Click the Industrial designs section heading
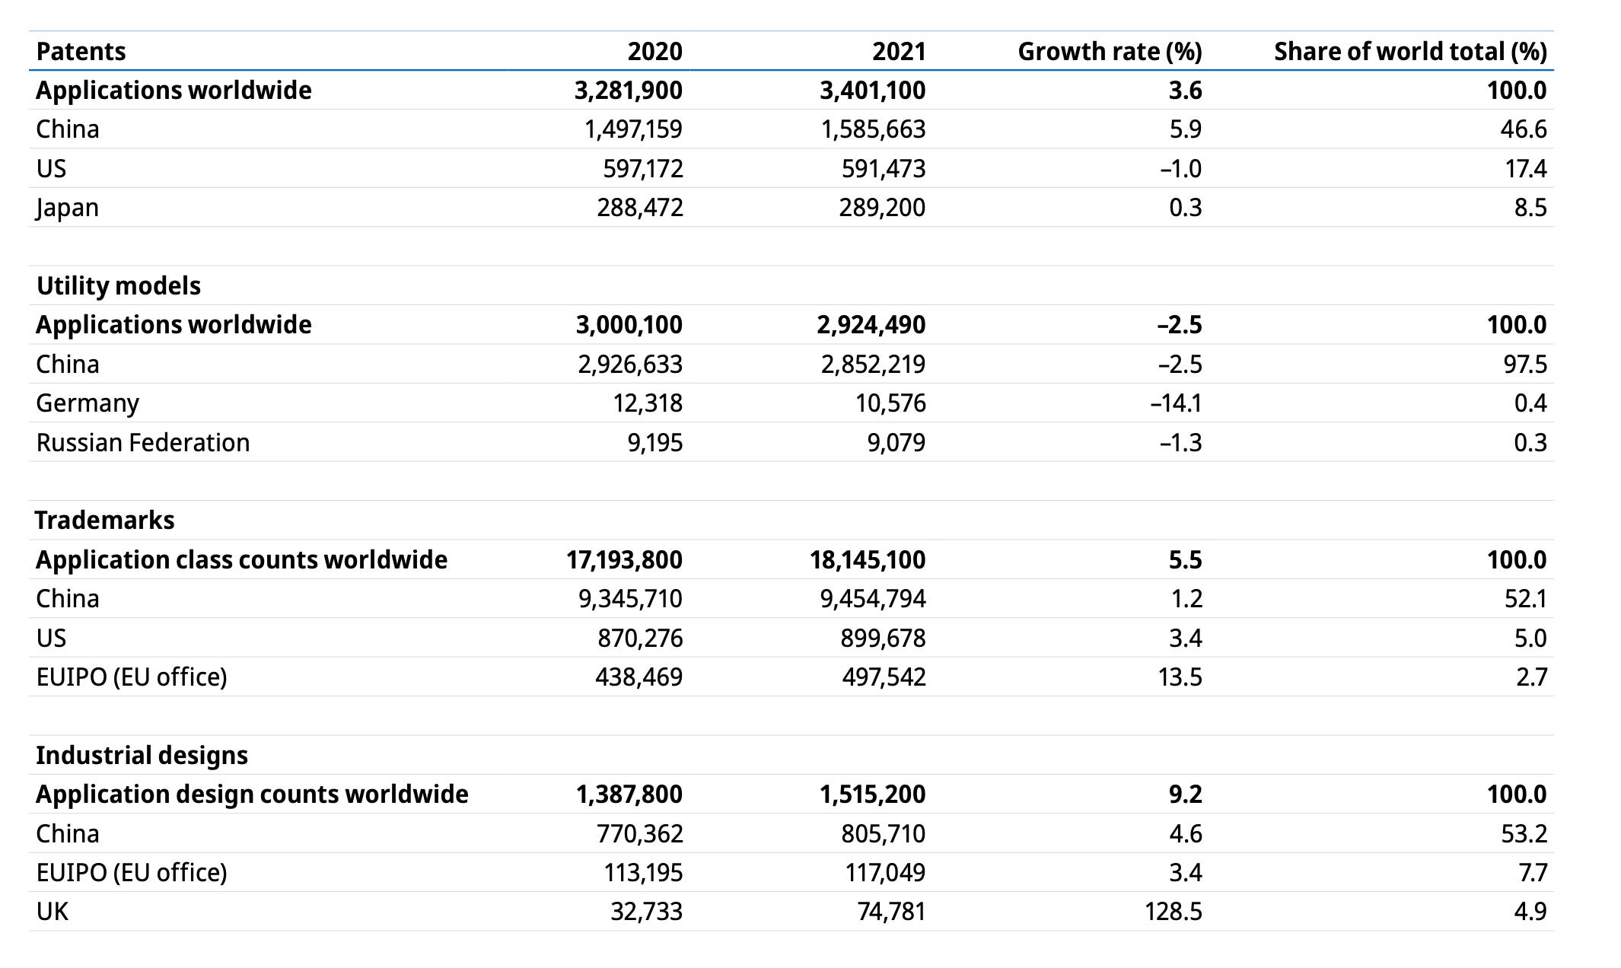This screenshot has height=968, width=1621. 141,756
